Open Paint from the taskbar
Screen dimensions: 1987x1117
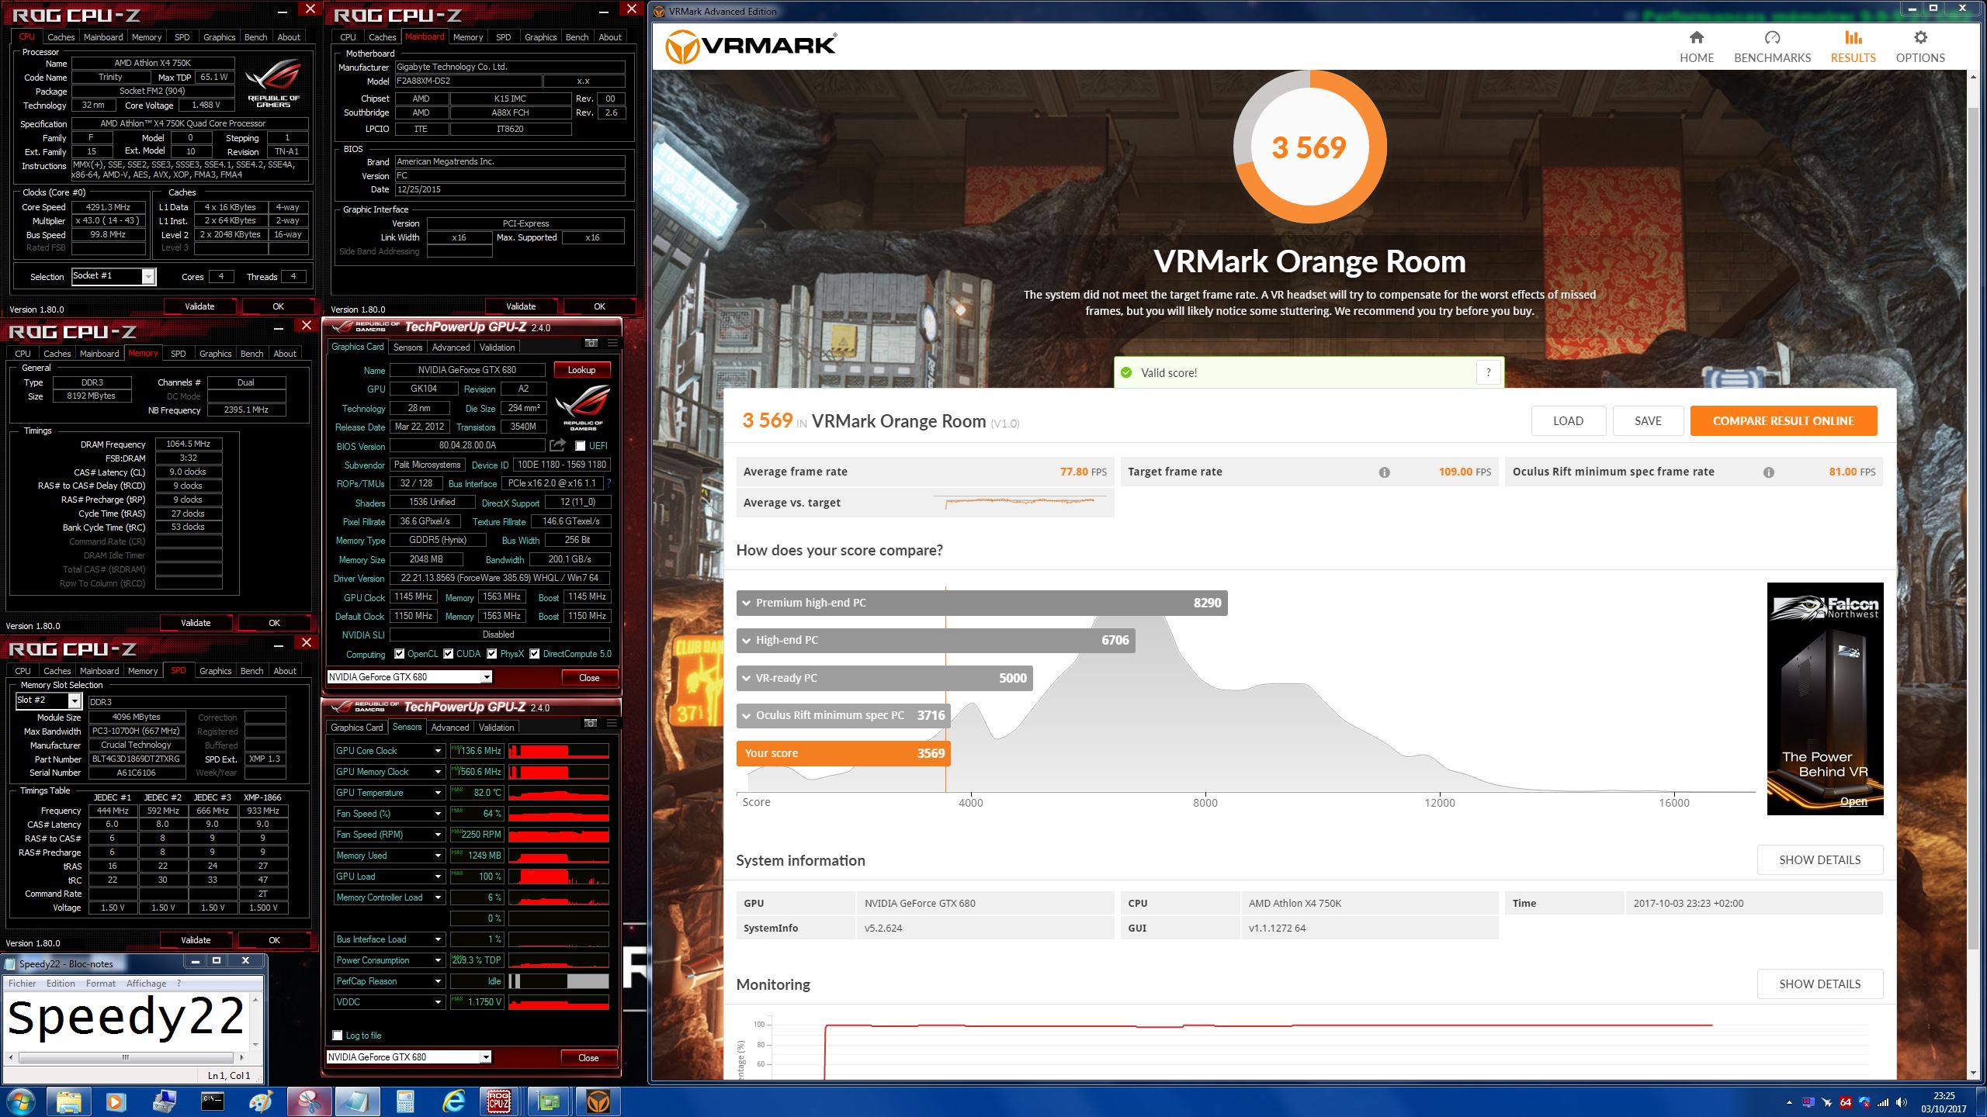pyautogui.click(x=260, y=1101)
